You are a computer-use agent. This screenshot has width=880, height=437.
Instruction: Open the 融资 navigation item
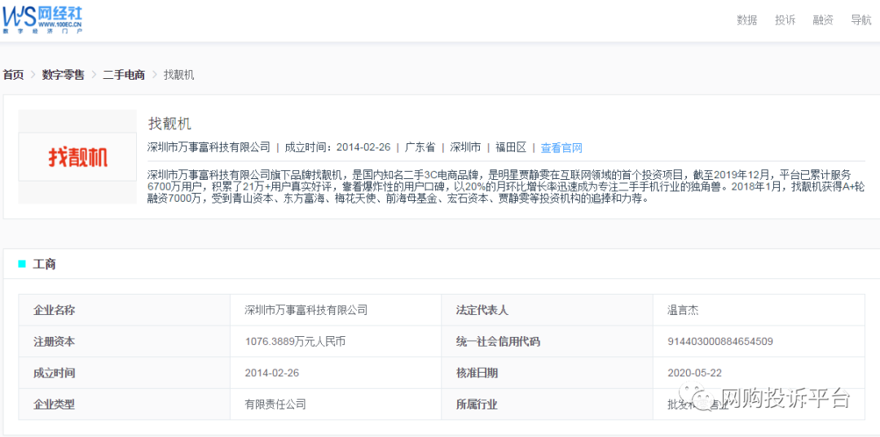[x=823, y=20]
